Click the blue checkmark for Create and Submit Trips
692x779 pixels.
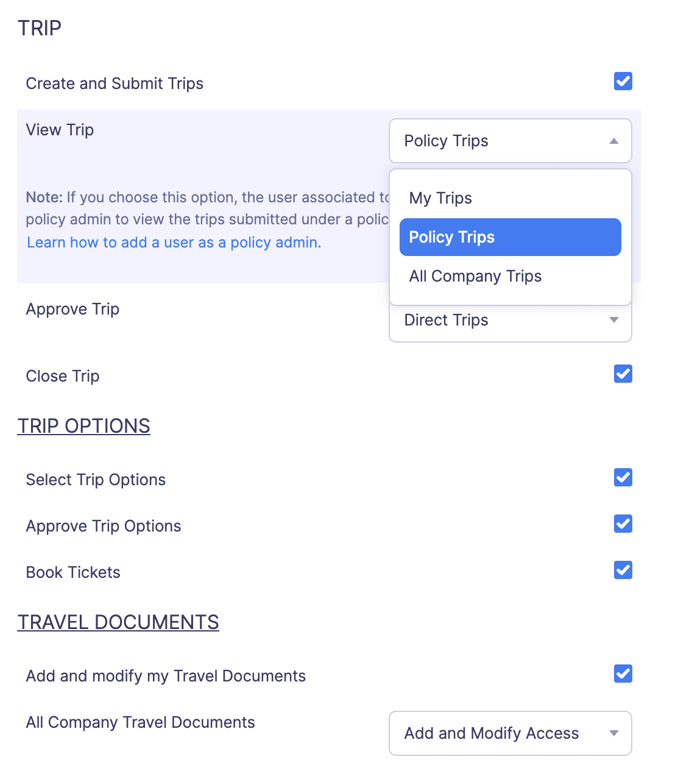coord(623,81)
